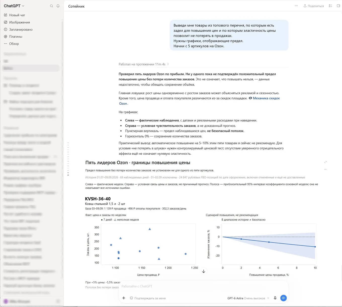Click the "KVSH-36-40" article heading
The width and height of the screenshot is (342, 307).
pos(98,199)
